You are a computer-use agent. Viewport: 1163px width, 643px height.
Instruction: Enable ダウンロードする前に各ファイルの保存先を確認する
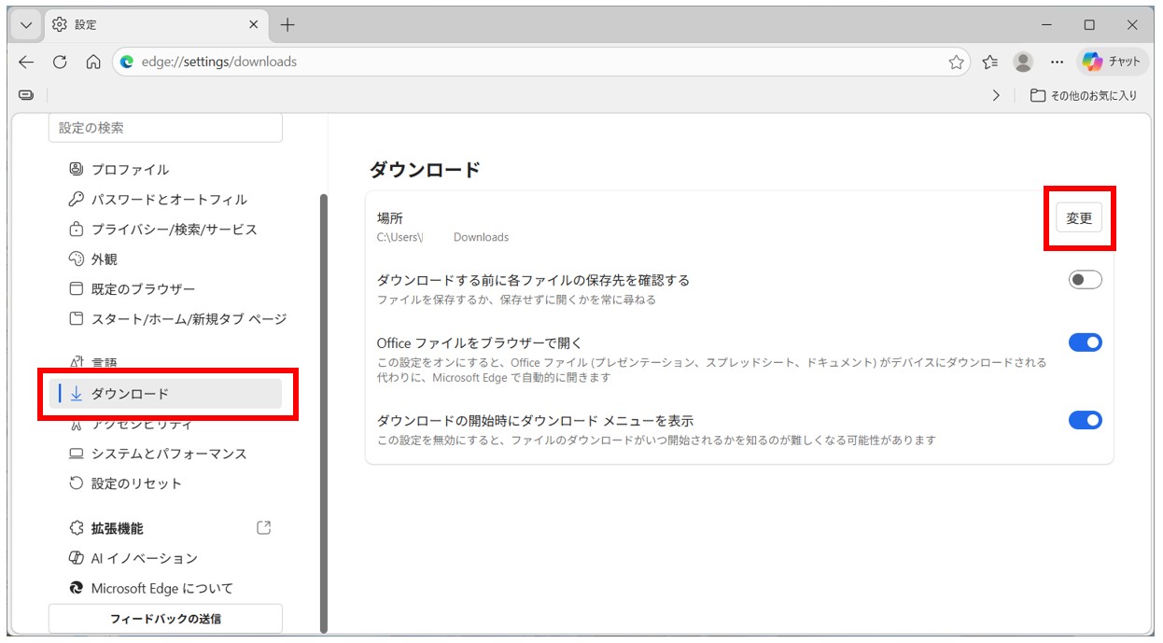pos(1087,279)
